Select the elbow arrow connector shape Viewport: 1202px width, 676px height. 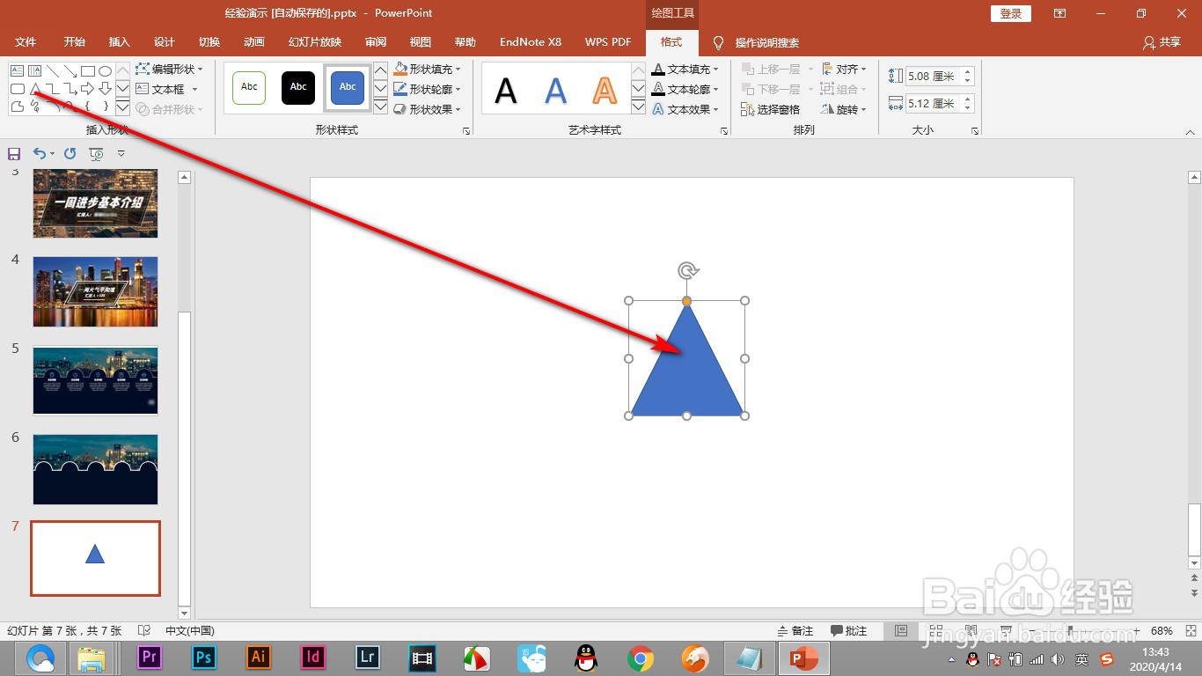point(70,89)
